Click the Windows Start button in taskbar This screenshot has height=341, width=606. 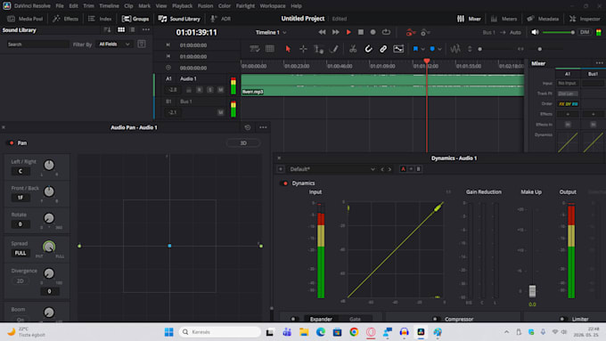[x=169, y=332]
